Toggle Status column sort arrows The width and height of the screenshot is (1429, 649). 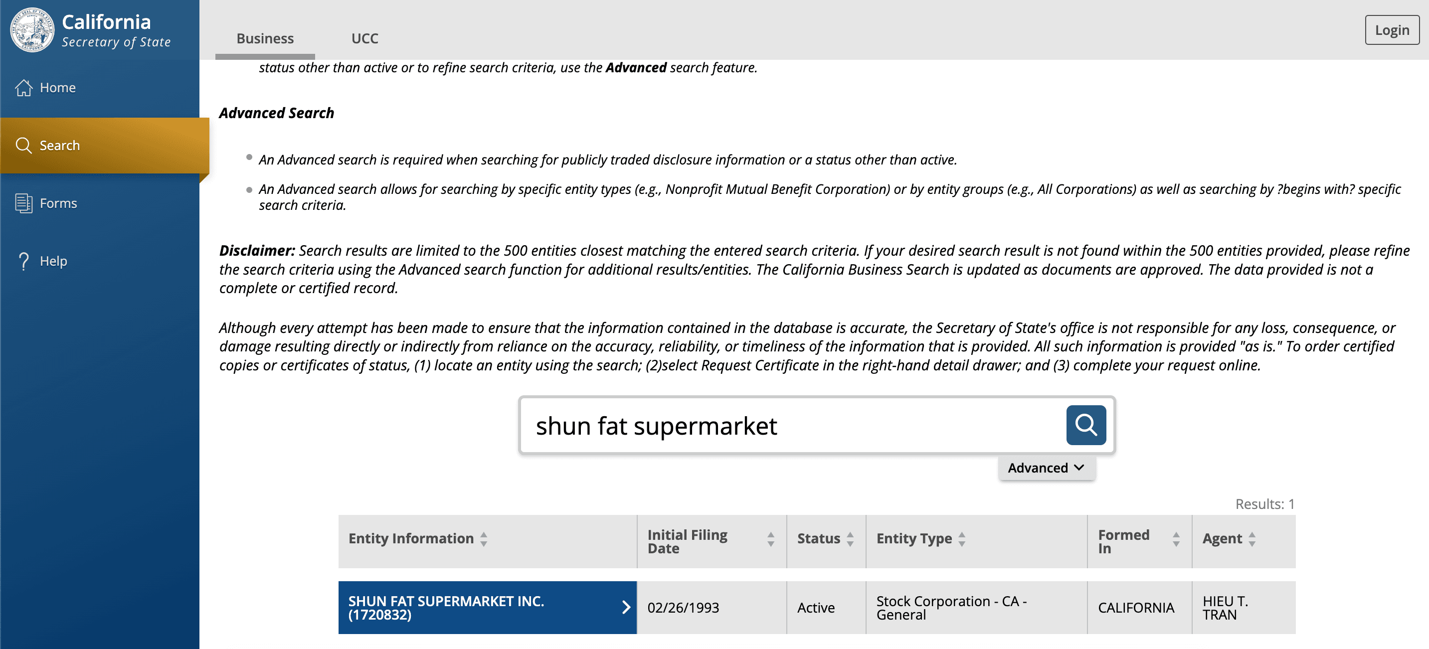850,539
